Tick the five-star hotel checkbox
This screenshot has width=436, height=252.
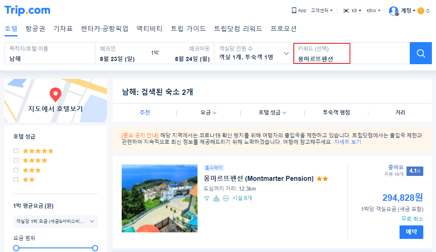(x=16, y=151)
